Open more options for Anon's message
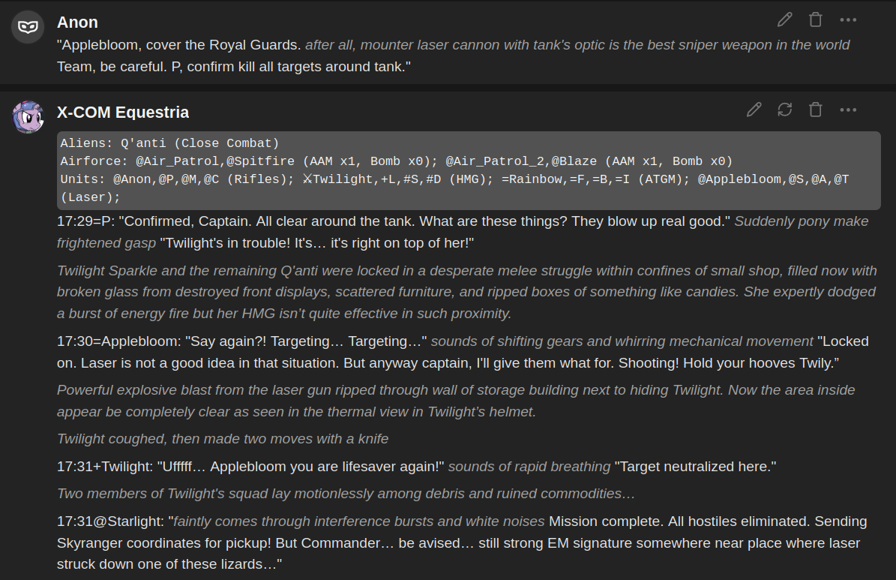 coord(848,20)
